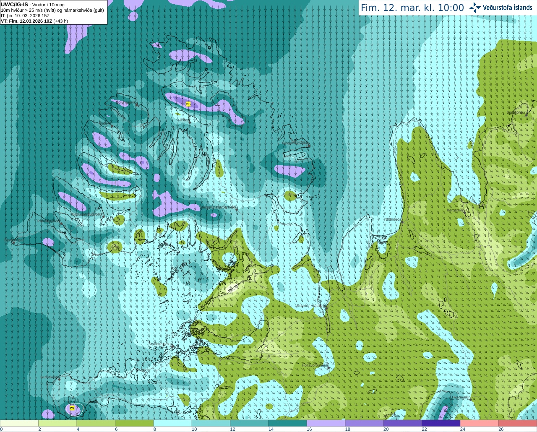Select the 0–2 m/s legend color

pyautogui.click(x=19, y=423)
